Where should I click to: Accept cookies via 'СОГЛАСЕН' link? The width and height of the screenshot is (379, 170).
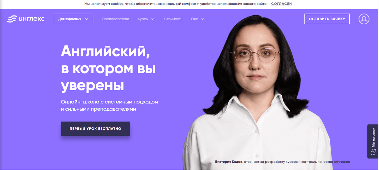coord(281,4)
